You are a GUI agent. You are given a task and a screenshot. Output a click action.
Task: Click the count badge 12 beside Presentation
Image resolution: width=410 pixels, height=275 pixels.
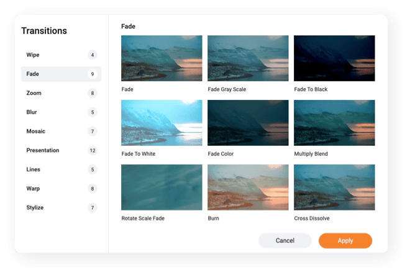(93, 150)
